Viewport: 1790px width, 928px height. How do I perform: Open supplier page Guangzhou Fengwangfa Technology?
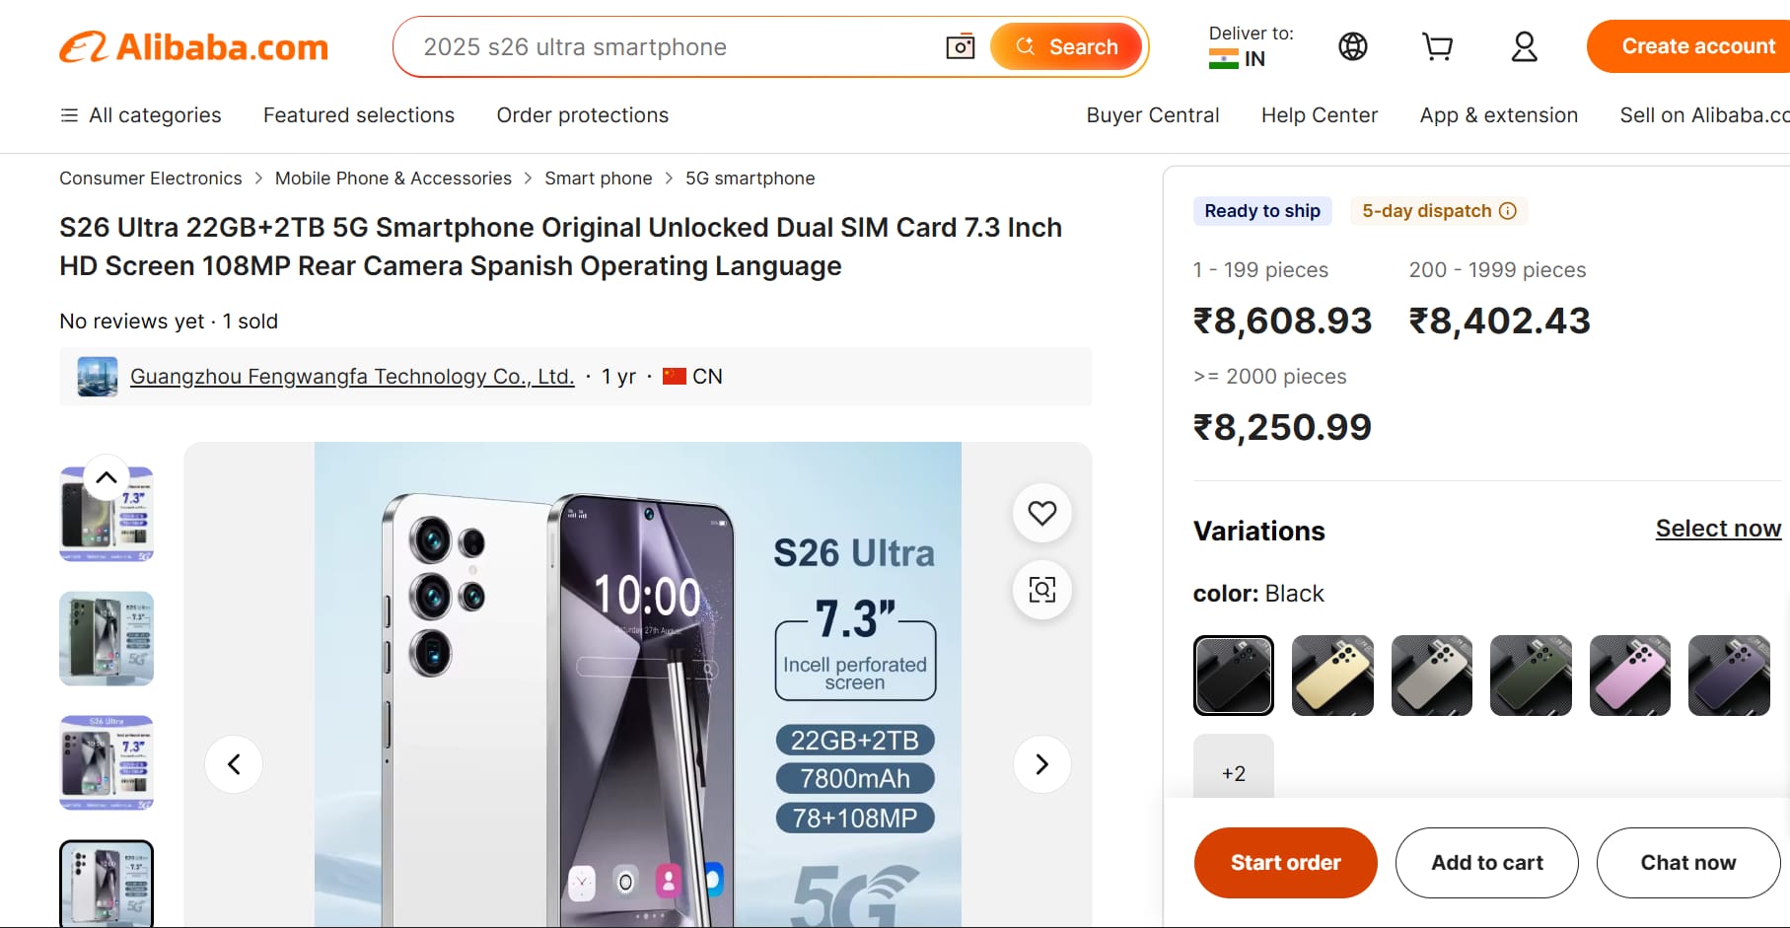pyautogui.click(x=352, y=376)
